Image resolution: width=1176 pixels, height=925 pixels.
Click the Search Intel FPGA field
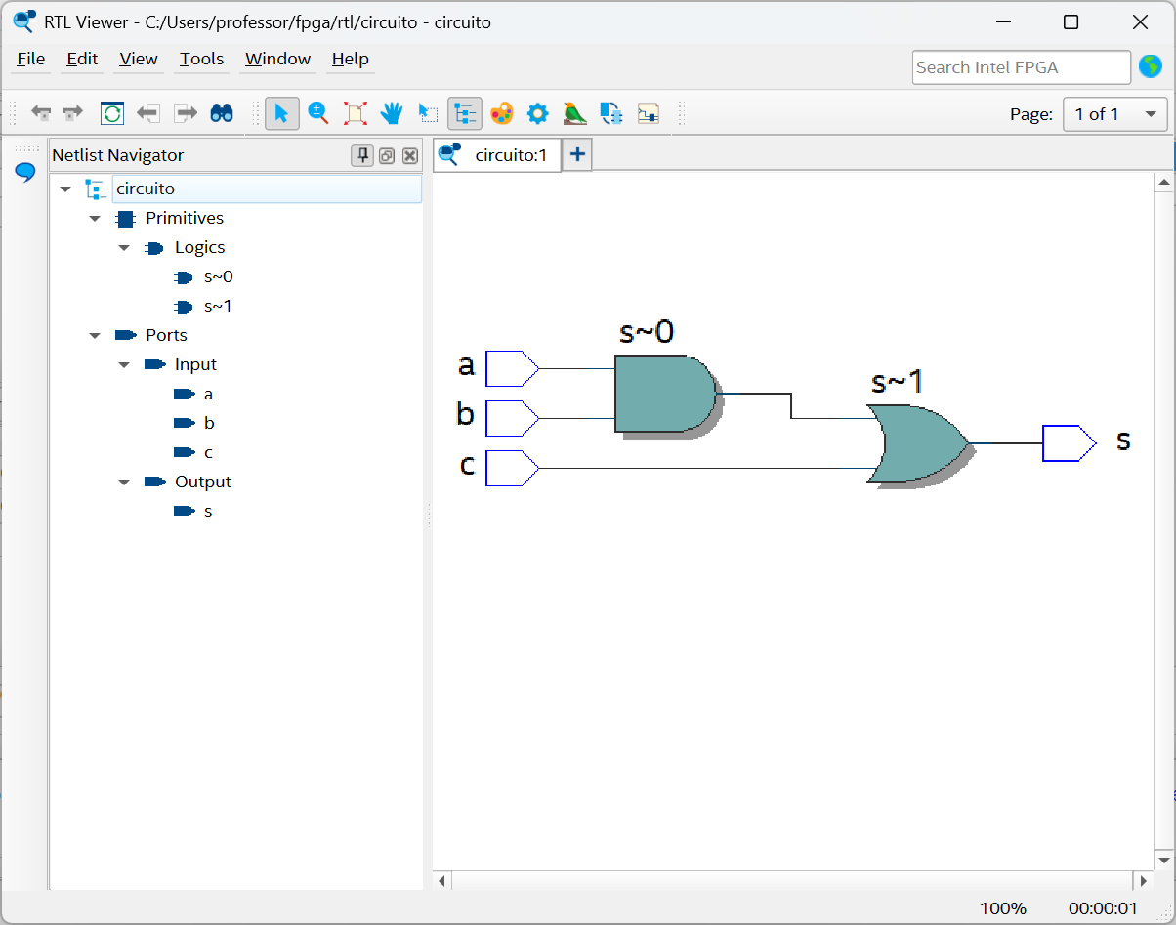pos(1021,67)
